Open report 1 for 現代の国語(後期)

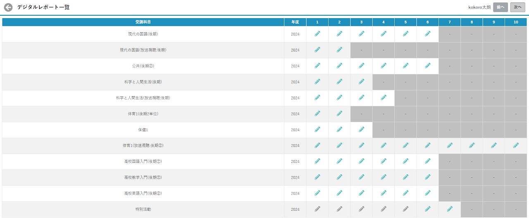coord(317,34)
